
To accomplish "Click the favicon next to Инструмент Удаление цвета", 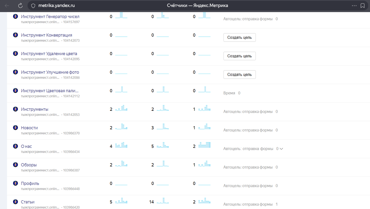I will point(15,53).
